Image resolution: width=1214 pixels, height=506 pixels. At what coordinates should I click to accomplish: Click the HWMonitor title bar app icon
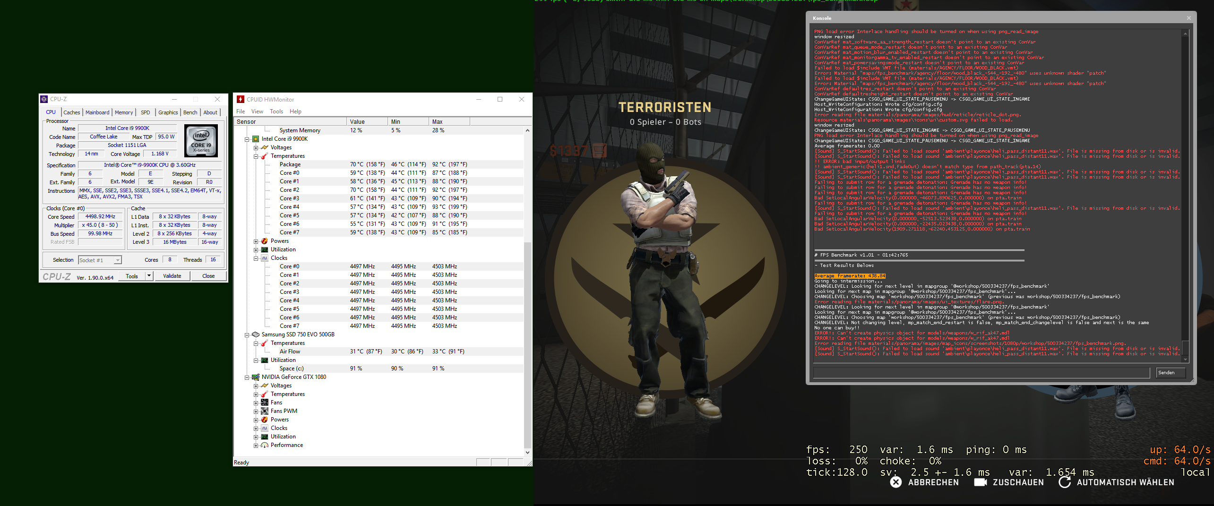click(241, 99)
